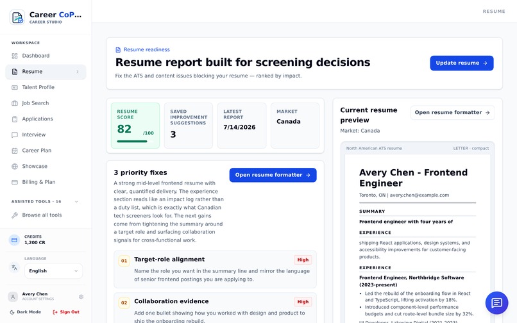517x323 pixels.
Task: Click the Browse all tools wrench icon
Action: click(x=15, y=215)
